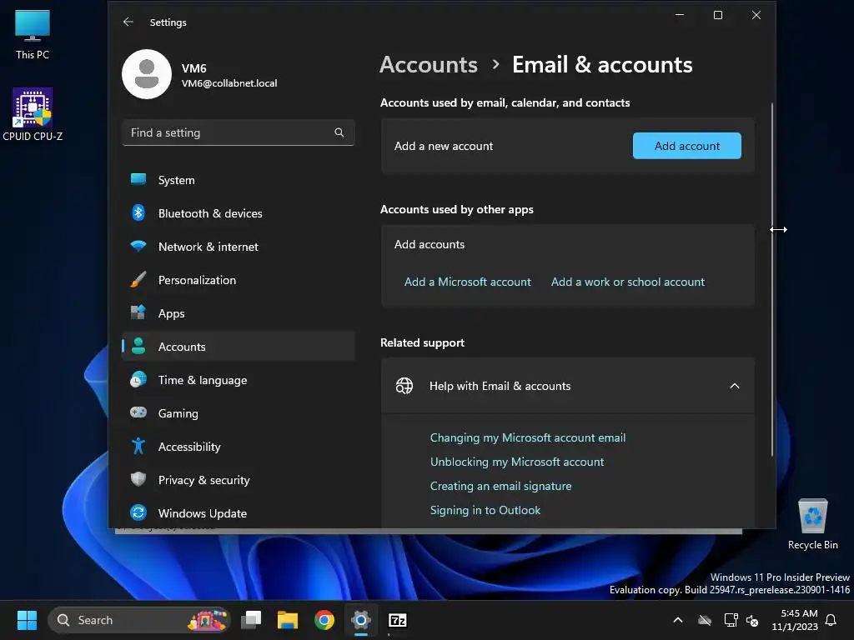854x640 pixels.
Task: Select the CPUID CPU-Z desktop shortcut
Action: [33, 114]
